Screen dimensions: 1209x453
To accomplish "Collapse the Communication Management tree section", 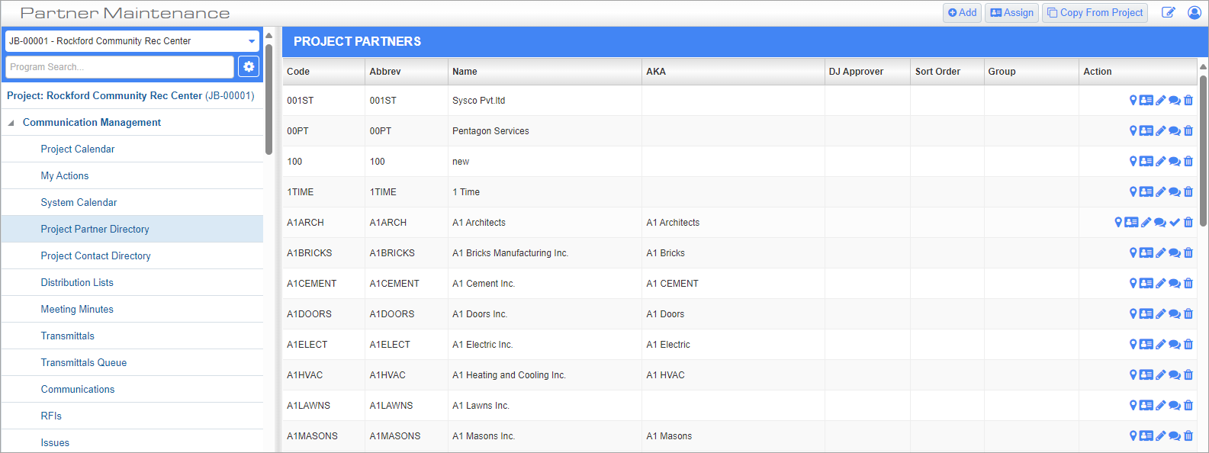I will (x=11, y=123).
